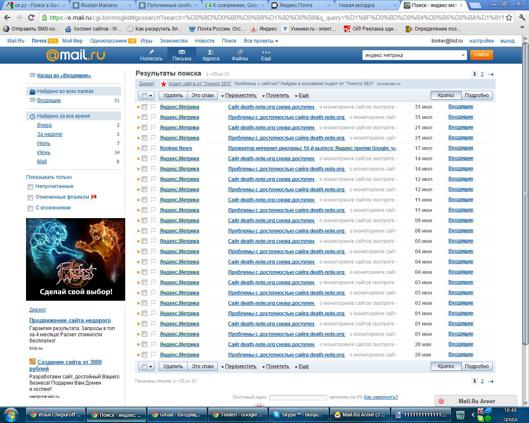Go back in browser with arrow icon
The height and width of the screenshot is (423, 529).
(x=7, y=18)
